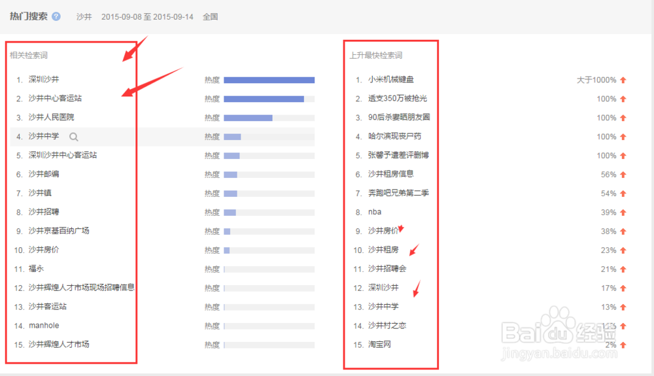
Task: Click the related term manhole
Action: click(x=44, y=326)
